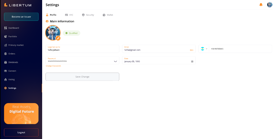Screen dimensions: 276x139
Task: Open the Wallet tab
Action: tap(108, 15)
